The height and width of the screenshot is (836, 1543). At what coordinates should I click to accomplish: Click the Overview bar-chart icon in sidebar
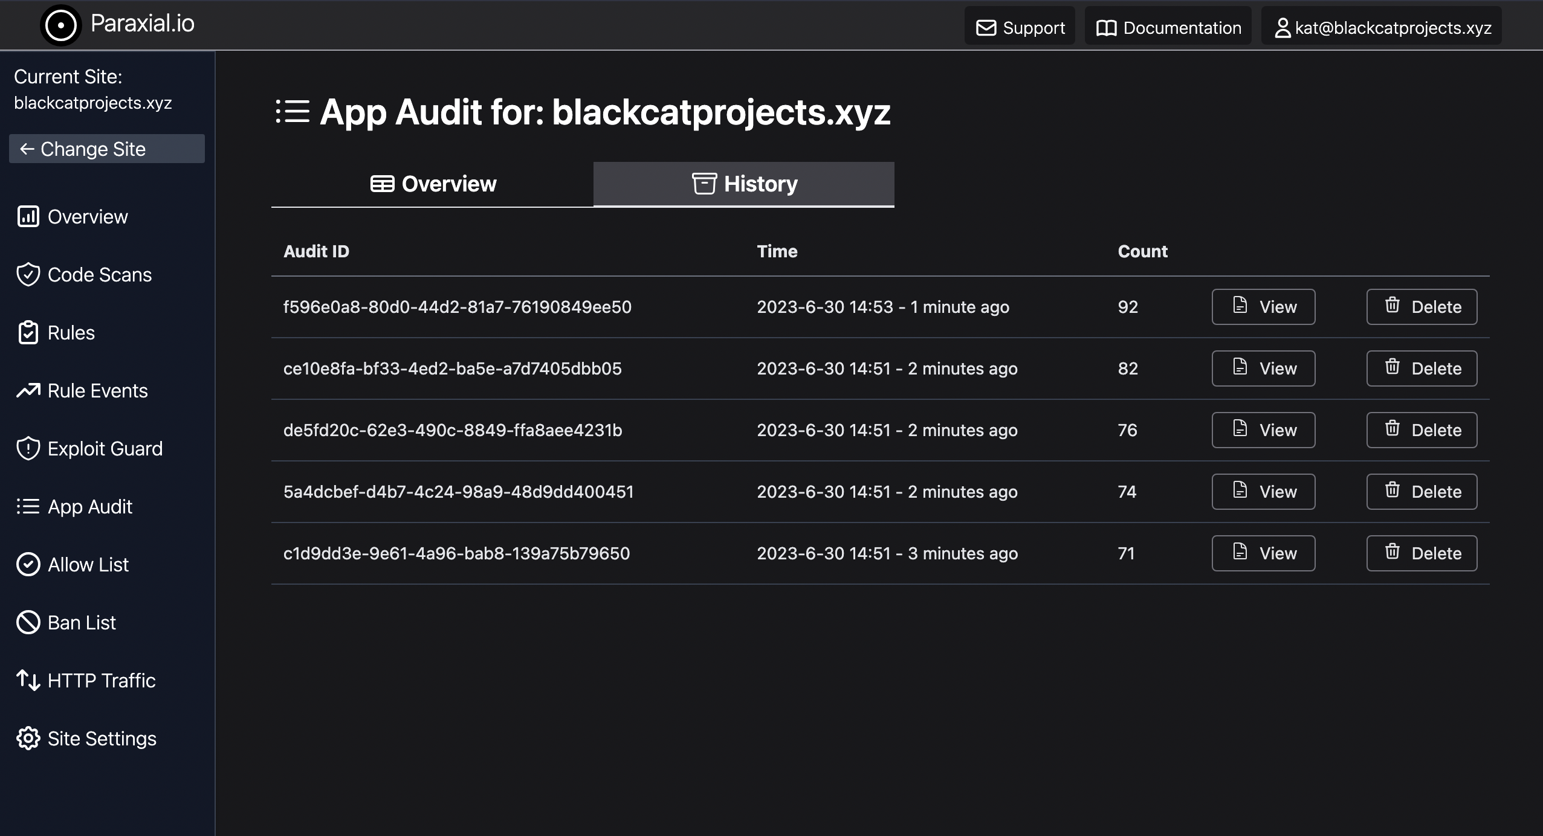click(28, 216)
